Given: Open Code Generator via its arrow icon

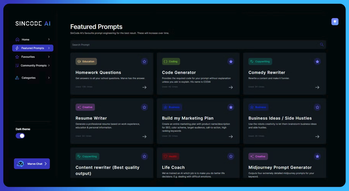Looking at the screenshot, I should [x=231, y=87].
